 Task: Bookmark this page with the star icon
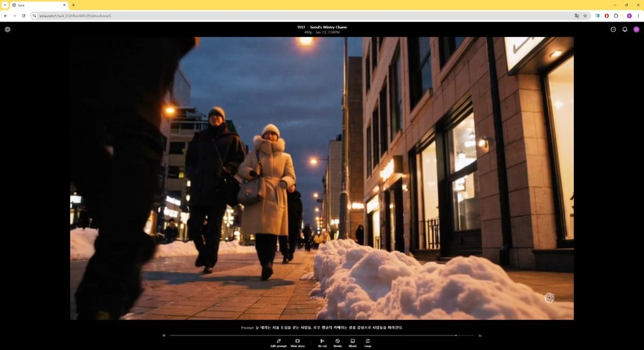click(585, 16)
